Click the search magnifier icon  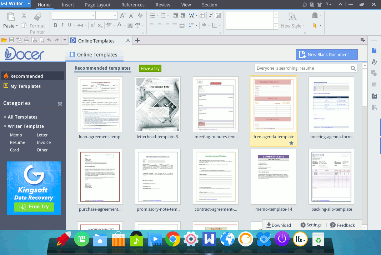(353, 68)
